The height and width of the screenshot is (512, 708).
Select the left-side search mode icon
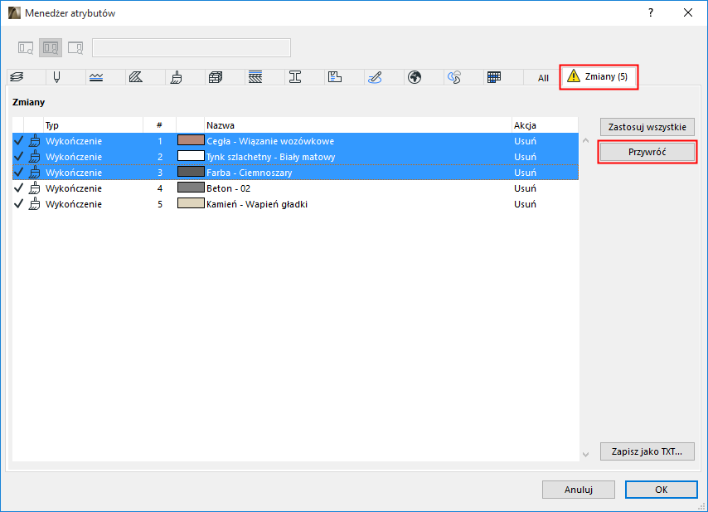(26, 48)
